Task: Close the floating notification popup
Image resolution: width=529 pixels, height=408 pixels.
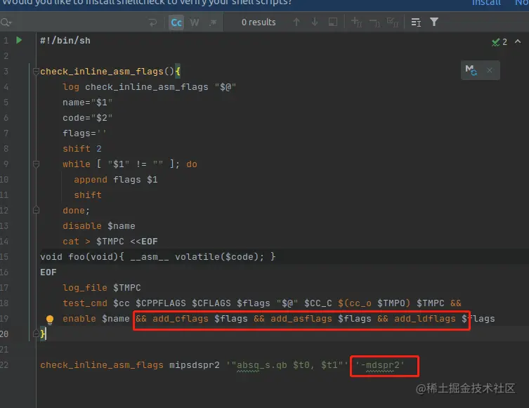Action: (x=490, y=70)
